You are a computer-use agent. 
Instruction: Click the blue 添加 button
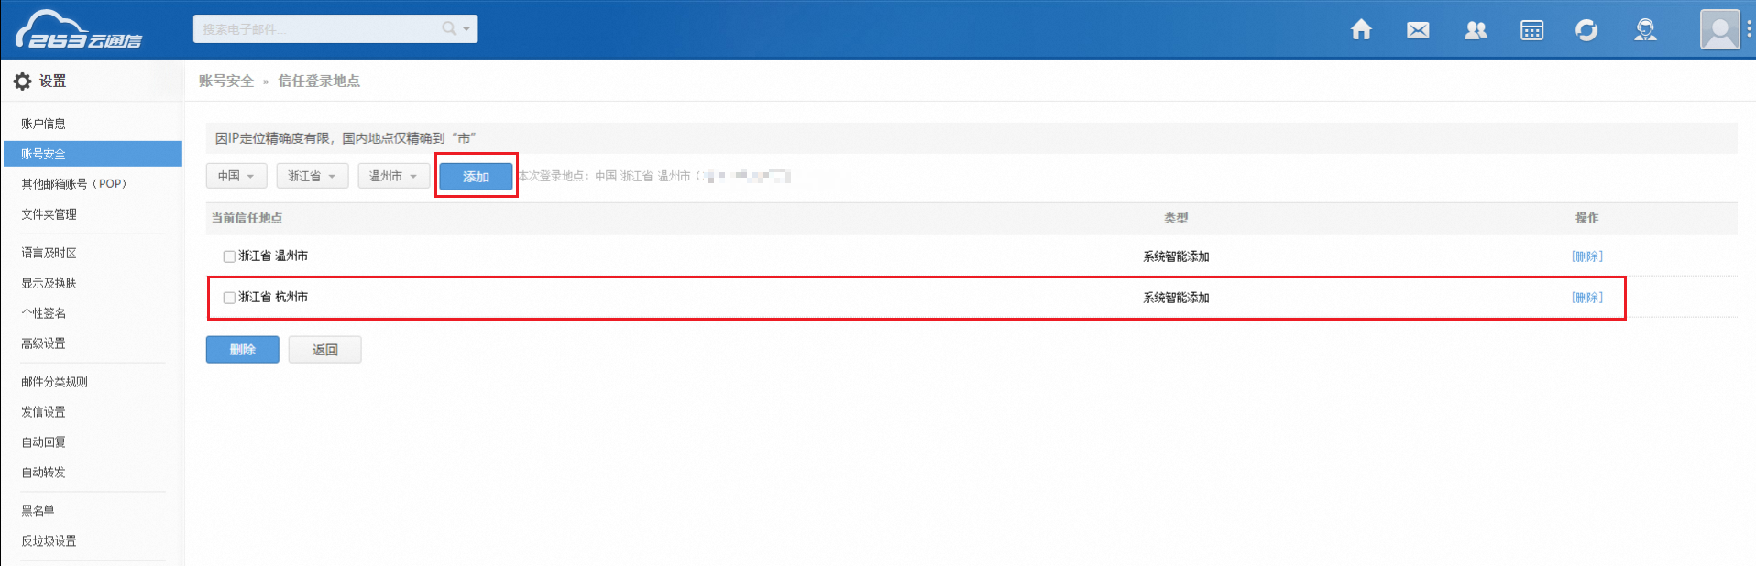click(476, 177)
